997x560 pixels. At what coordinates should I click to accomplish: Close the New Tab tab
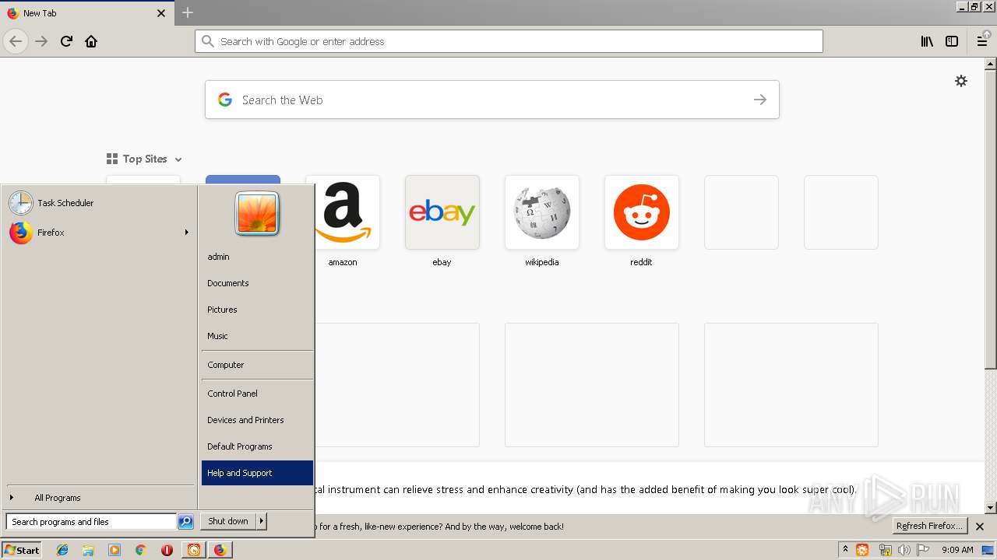click(x=161, y=13)
